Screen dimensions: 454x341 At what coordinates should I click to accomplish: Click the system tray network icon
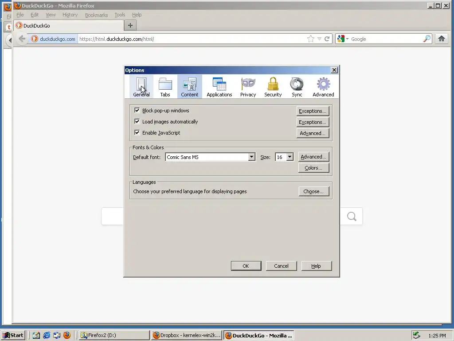[x=416, y=335]
